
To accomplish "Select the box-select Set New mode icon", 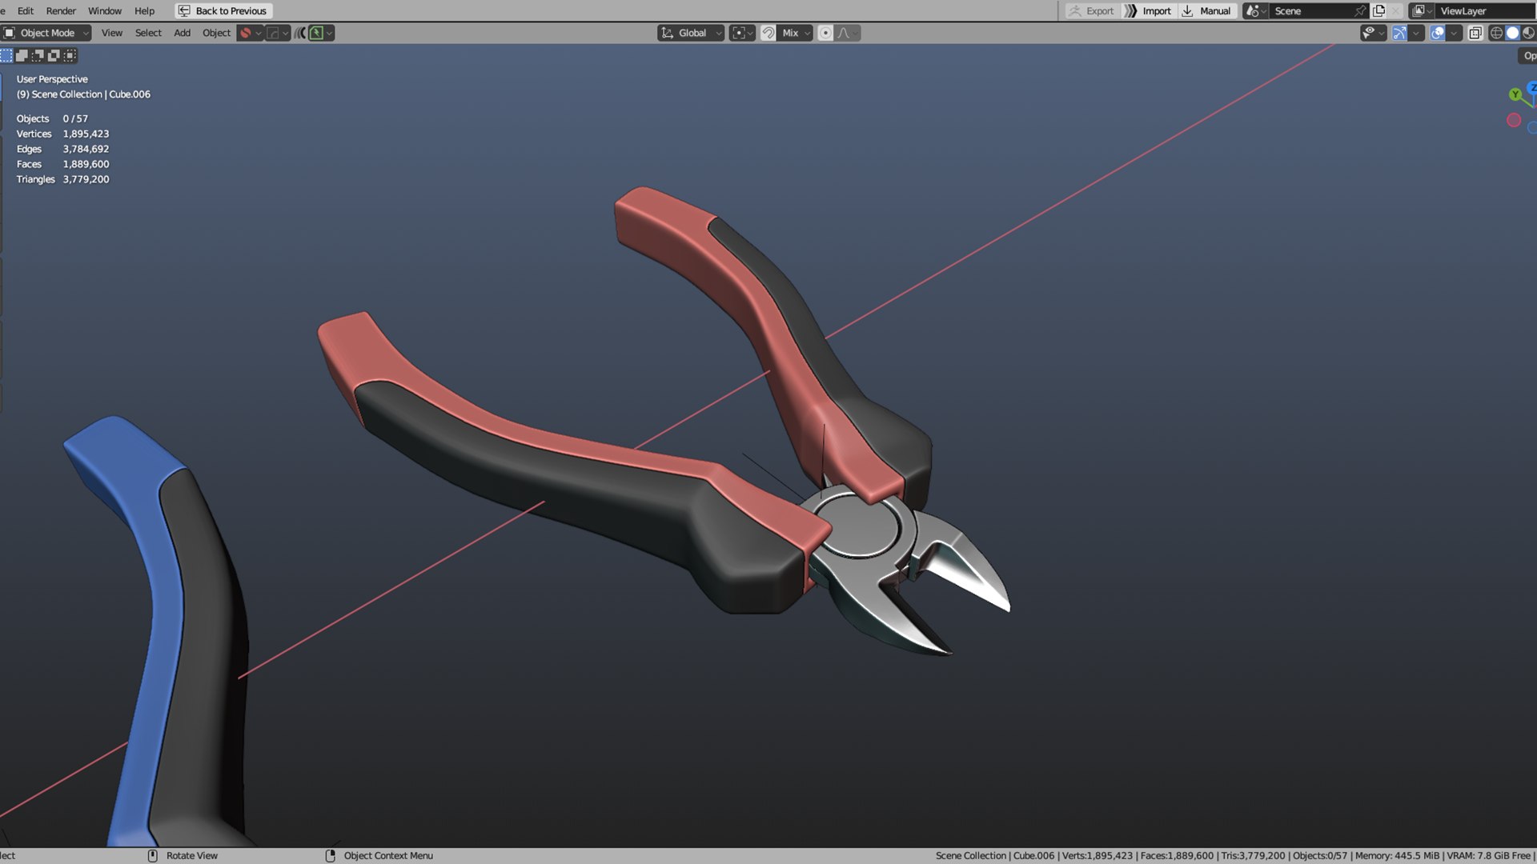I will click(6, 55).
